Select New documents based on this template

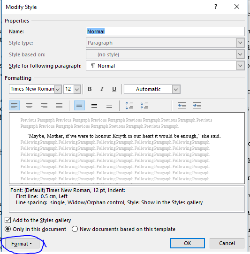pyautogui.click(x=75, y=229)
